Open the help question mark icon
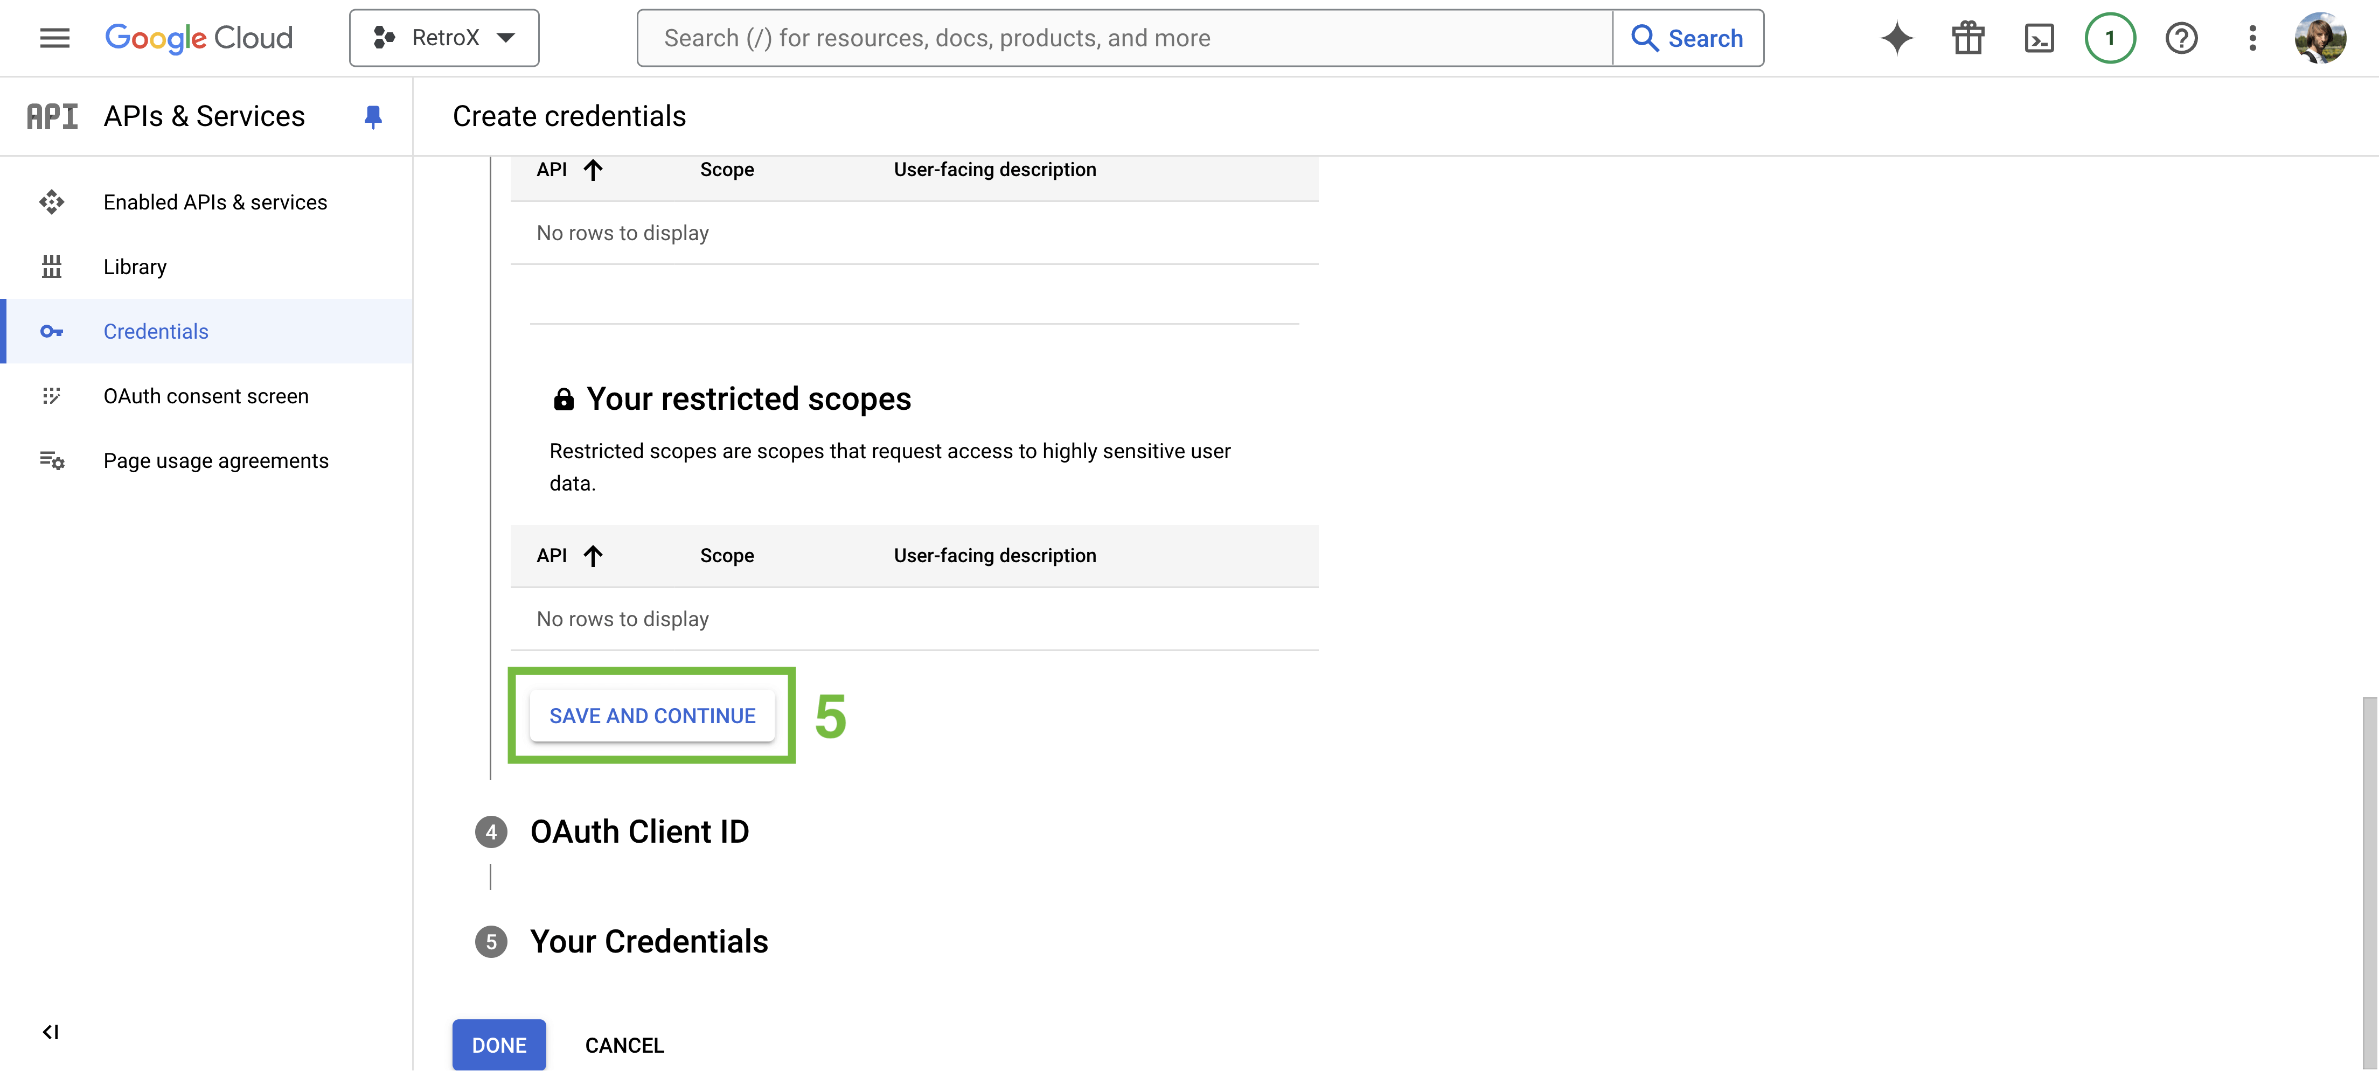Image resolution: width=2379 pixels, height=1071 pixels. click(x=2181, y=38)
